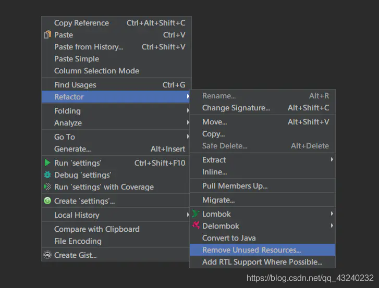Expand the Local History submenu arrow

click(188, 215)
